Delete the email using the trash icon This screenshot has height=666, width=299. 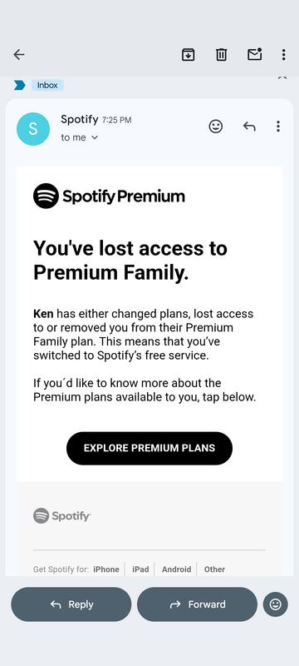(x=221, y=54)
